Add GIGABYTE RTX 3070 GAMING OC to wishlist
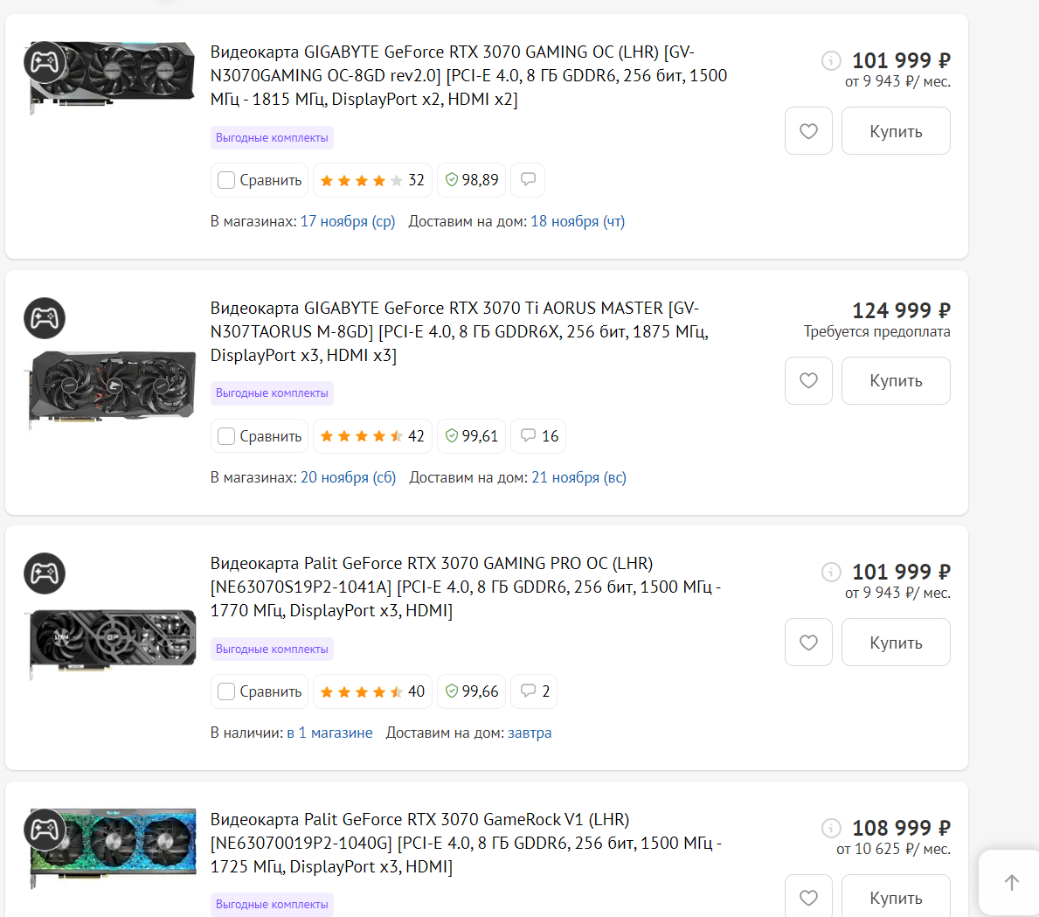Screen dimensions: 1039x917 [x=808, y=131]
